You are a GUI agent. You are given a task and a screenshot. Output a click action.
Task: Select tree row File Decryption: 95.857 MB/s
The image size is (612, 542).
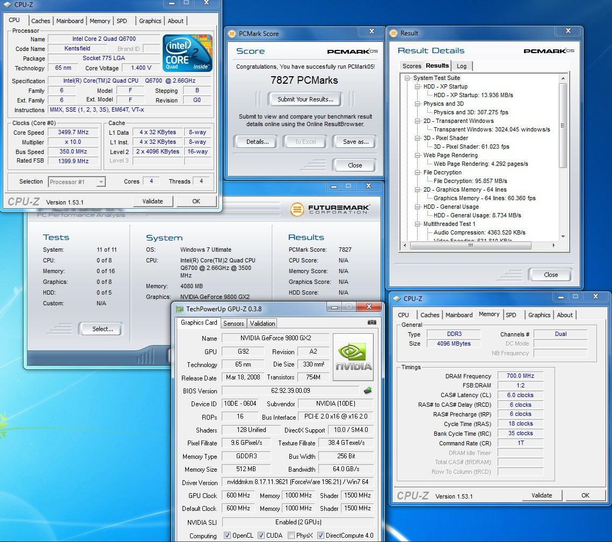470,181
